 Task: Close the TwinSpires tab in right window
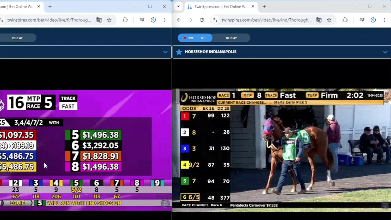click(x=253, y=6)
